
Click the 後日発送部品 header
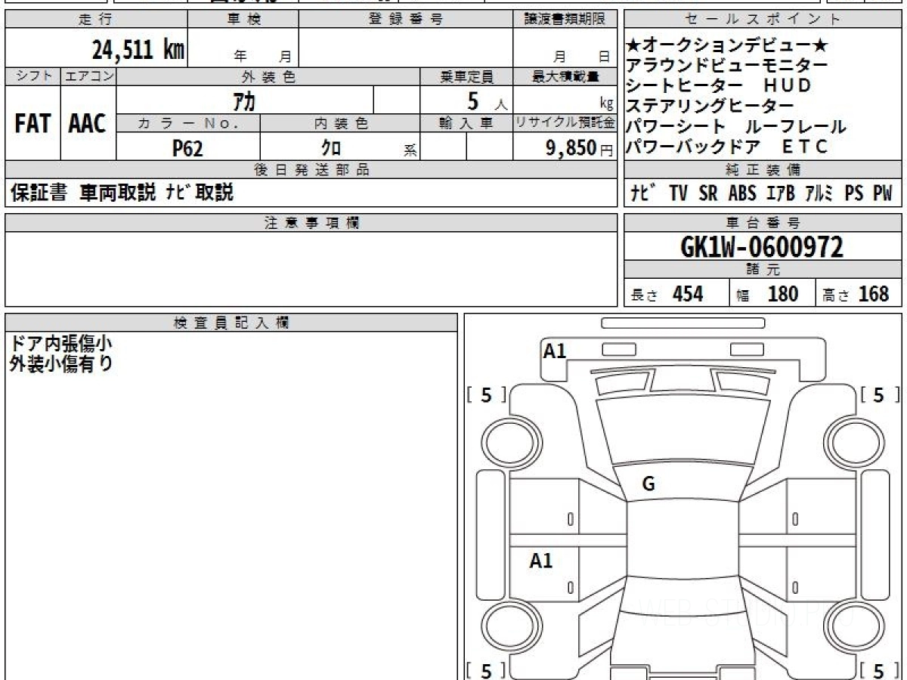coord(311,170)
